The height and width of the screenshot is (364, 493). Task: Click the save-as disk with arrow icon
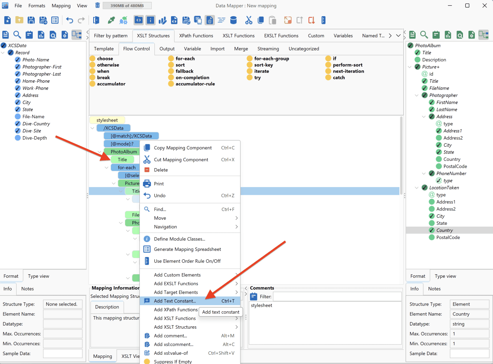[43, 20]
